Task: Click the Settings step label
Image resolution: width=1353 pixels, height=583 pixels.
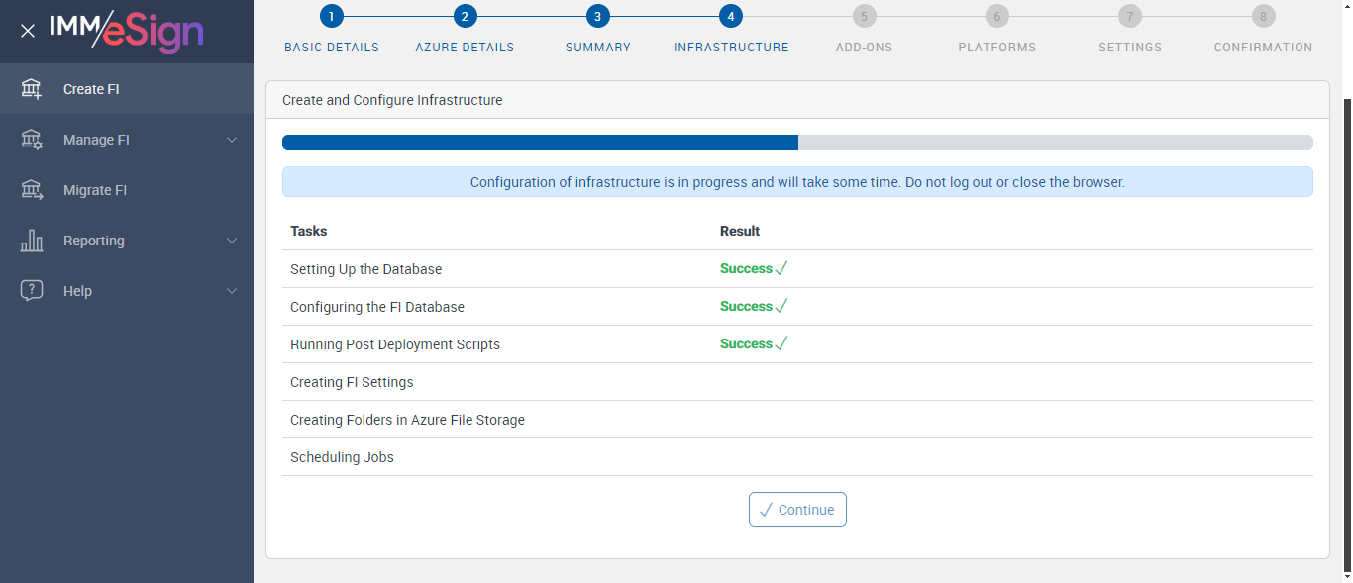Action: point(1130,48)
